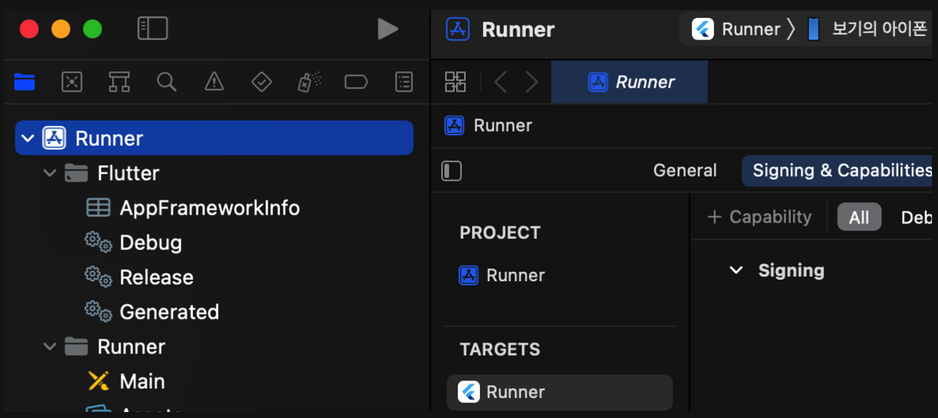Open the Runner scheme selector
Viewport: 938px width, 418px height.
(736, 29)
